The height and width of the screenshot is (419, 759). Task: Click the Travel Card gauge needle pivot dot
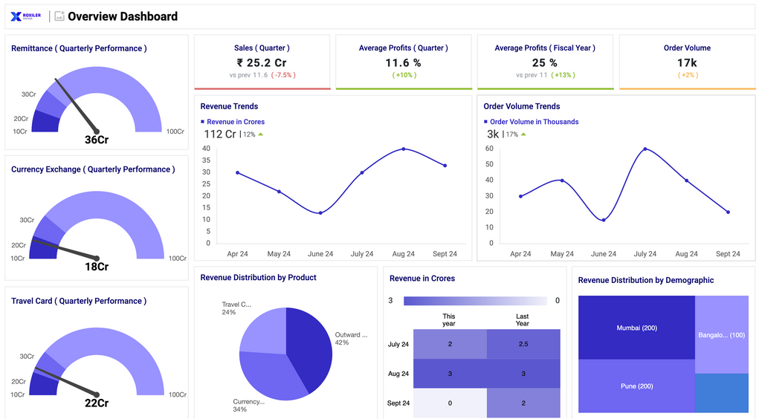[96, 394]
